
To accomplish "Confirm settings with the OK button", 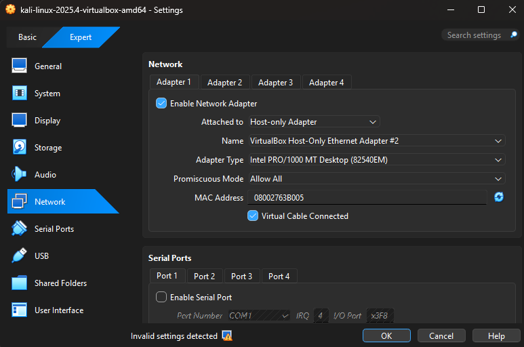I will (386, 335).
